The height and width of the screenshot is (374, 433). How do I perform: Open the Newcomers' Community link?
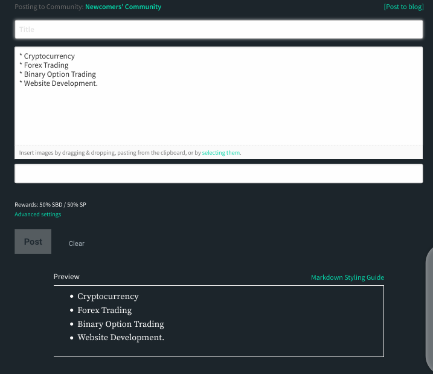(x=123, y=7)
